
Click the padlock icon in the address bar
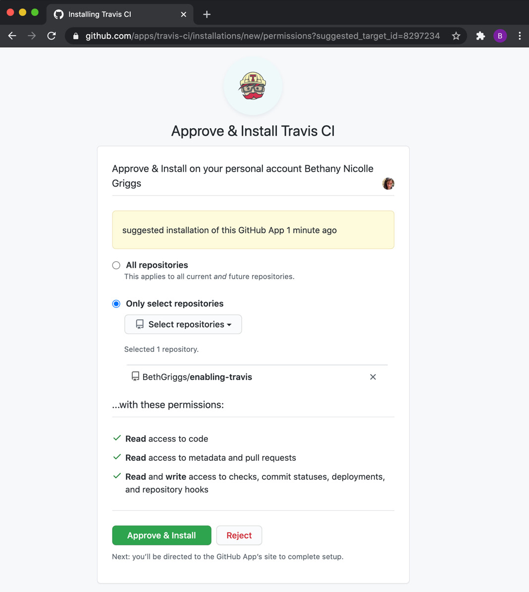[75, 36]
